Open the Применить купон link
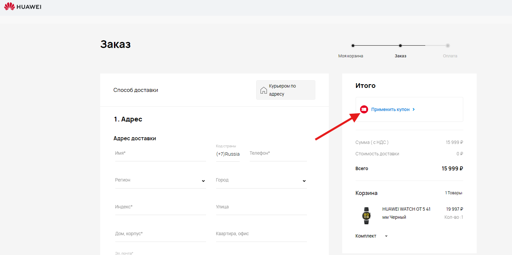 tap(393, 109)
